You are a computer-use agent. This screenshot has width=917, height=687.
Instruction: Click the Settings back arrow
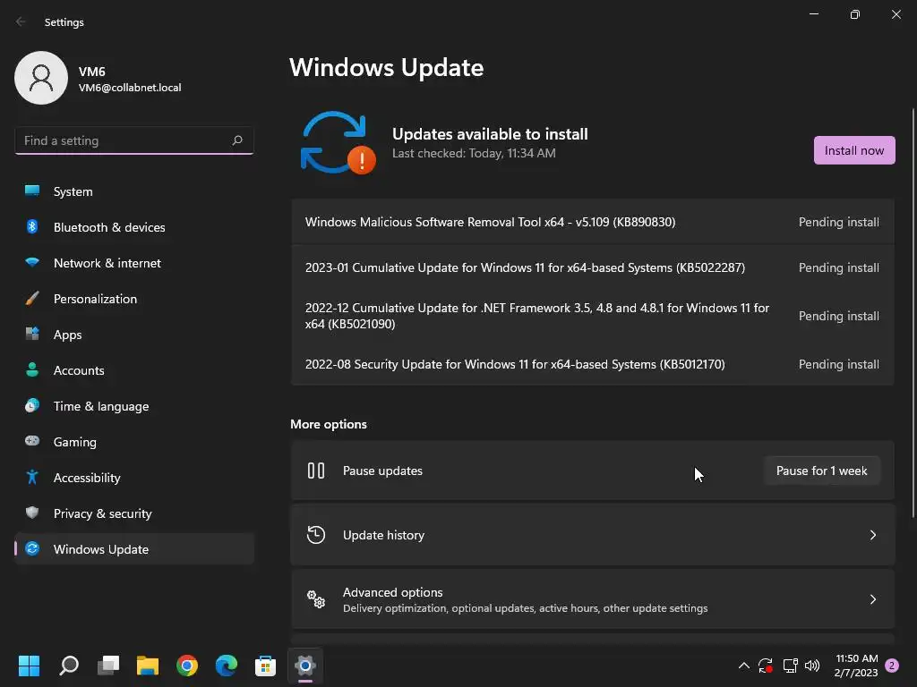[21, 21]
